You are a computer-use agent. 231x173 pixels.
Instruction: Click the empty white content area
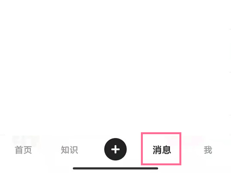115,66
